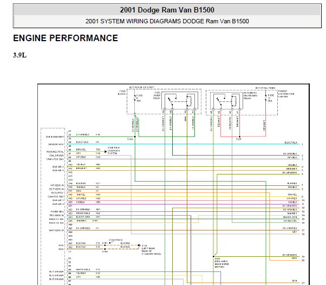Click the 'S137' splice label
Screen dimensions: 326x285
click(238, 139)
